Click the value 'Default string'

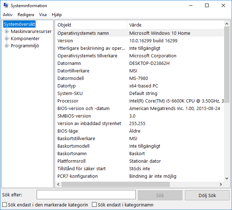tap(143, 93)
